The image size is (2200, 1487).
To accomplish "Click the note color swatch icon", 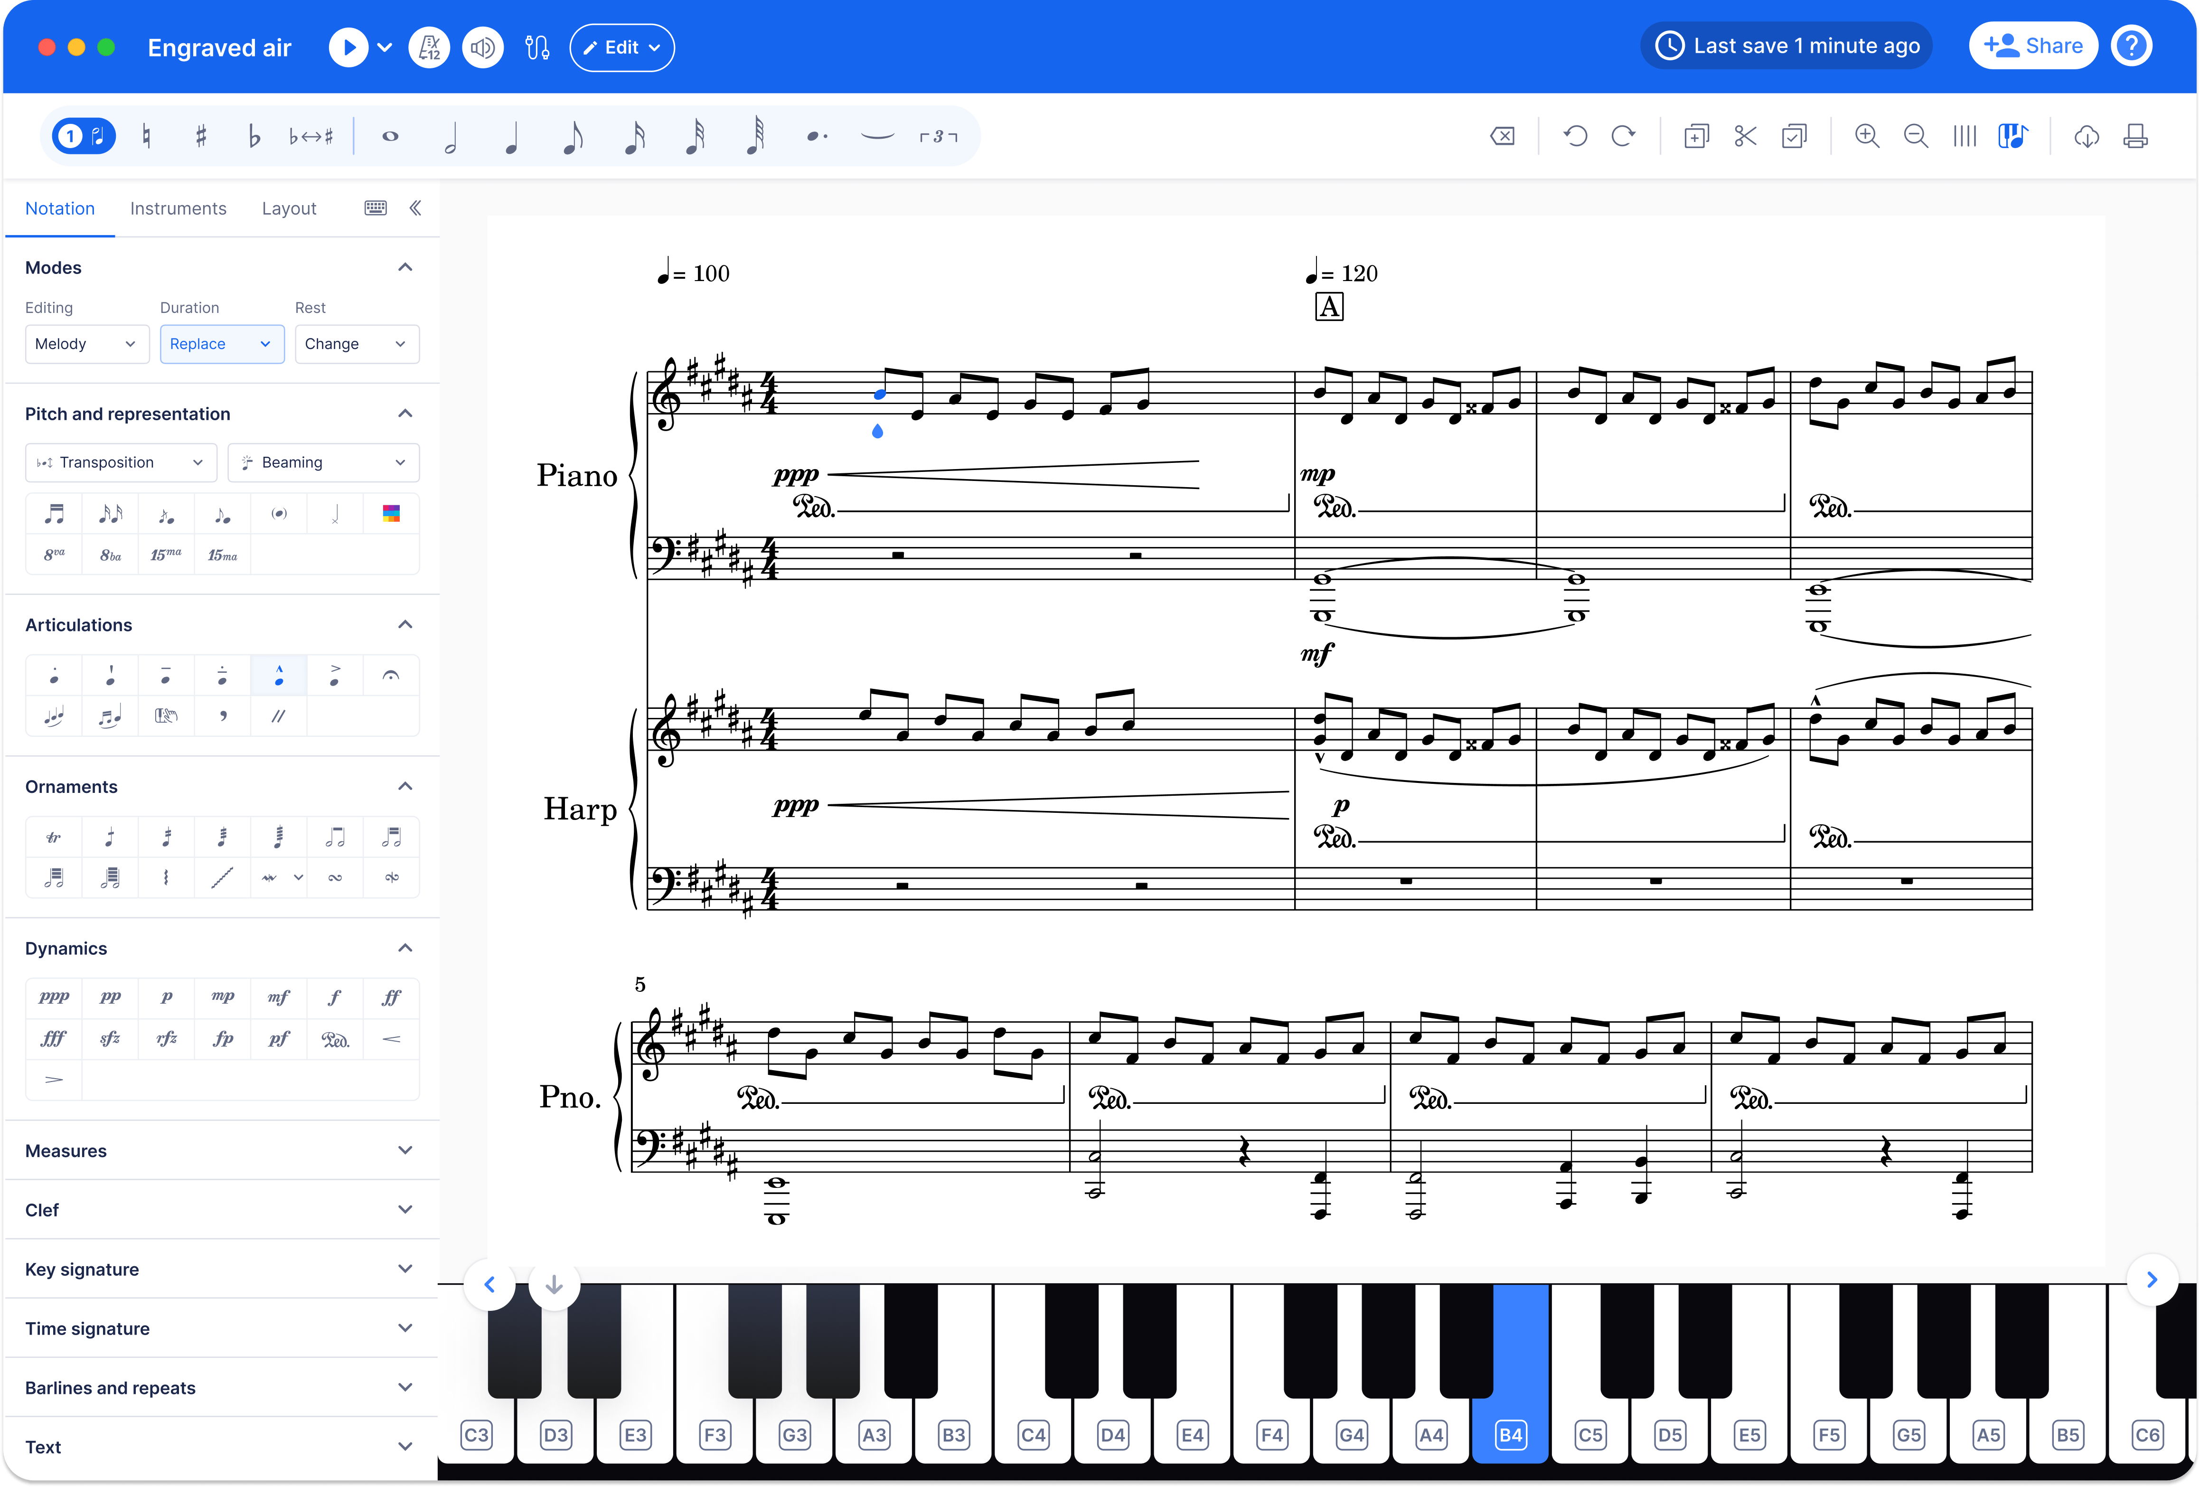I will 391,514.
